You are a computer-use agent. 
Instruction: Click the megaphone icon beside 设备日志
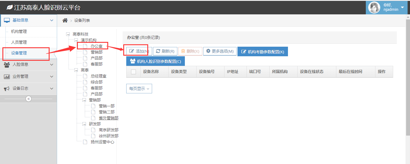pos(7,89)
